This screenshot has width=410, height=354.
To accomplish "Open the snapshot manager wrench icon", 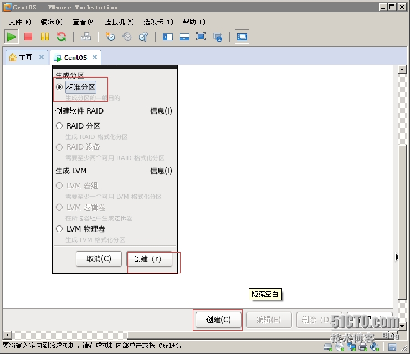I will point(143,37).
